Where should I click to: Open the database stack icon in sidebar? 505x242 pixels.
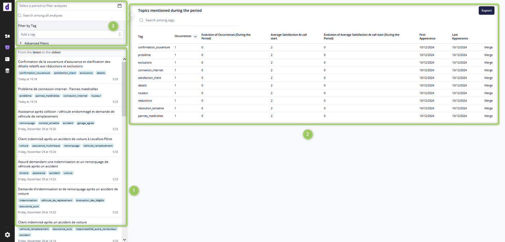pos(7,71)
